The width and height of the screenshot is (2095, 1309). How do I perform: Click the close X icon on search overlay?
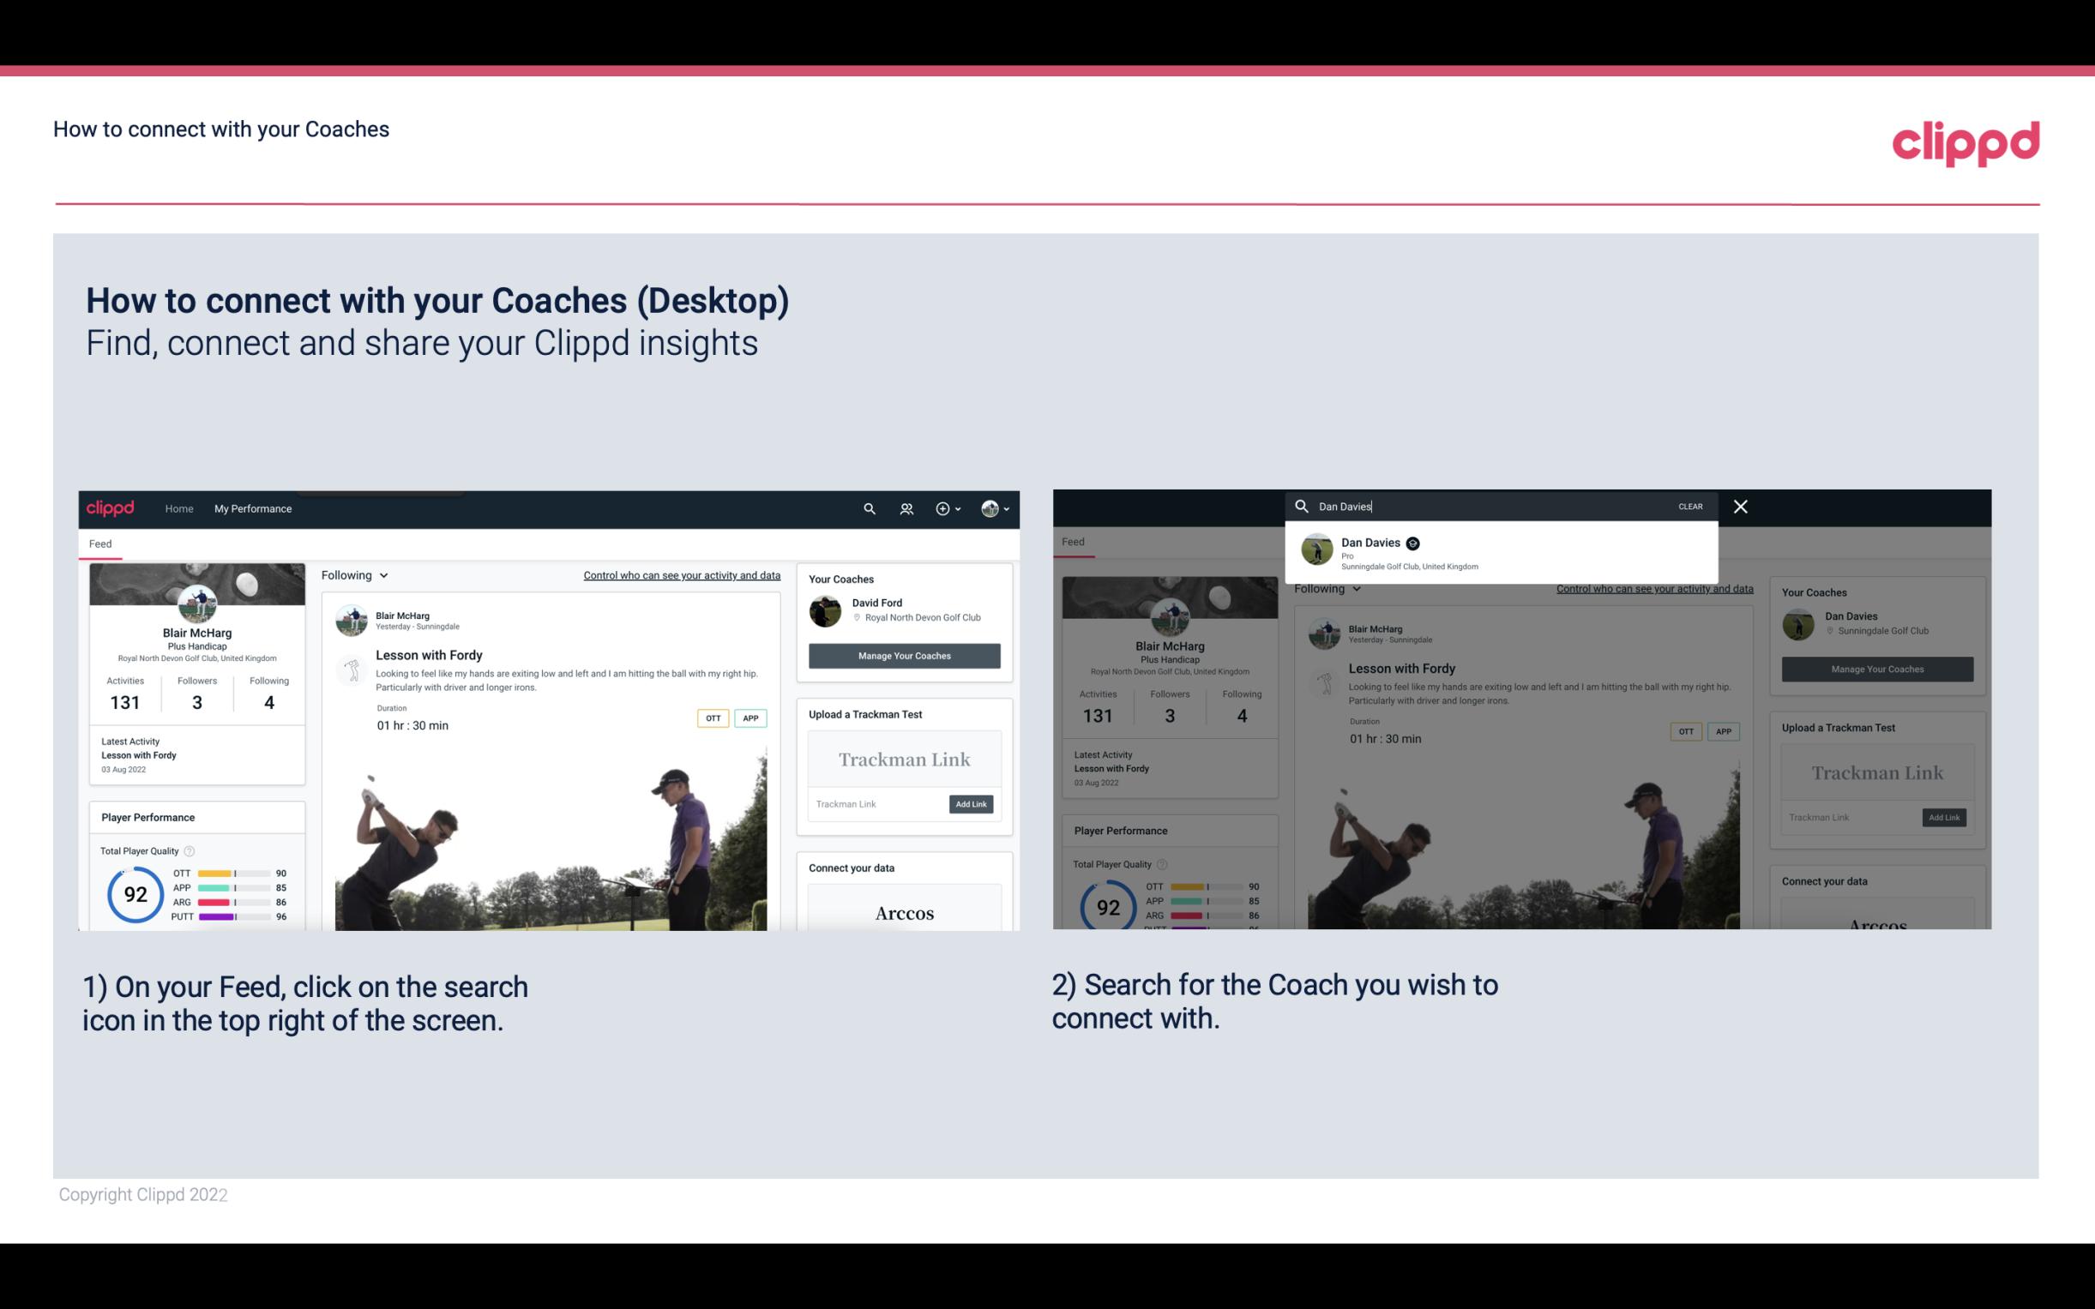click(1739, 505)
